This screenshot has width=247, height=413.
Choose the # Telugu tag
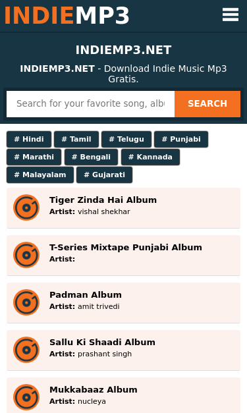click(x=126, y=139)
